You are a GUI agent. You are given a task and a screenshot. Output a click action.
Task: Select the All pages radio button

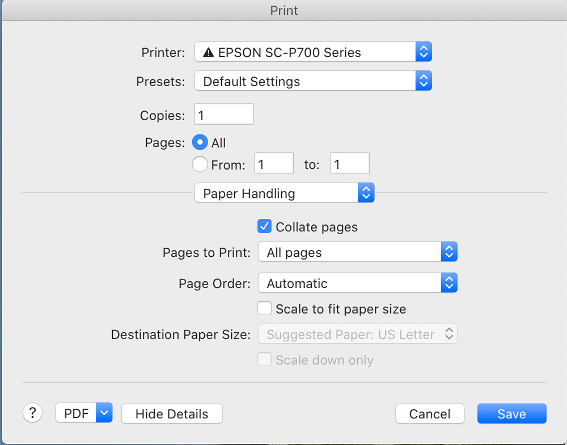click(x=200, y=143)
